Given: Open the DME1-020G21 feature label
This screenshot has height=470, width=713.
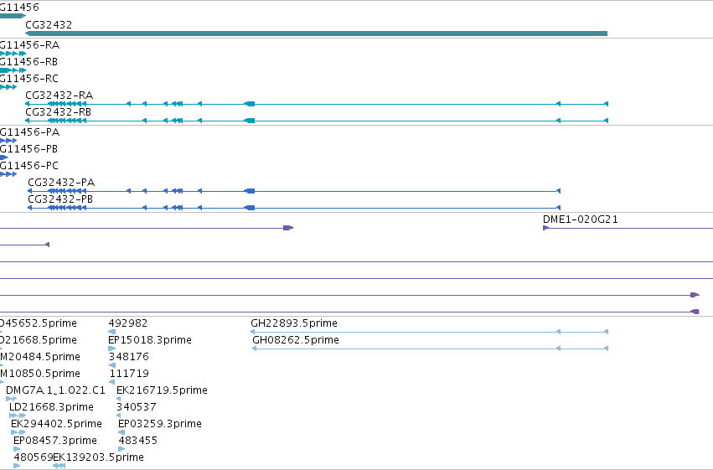Looking at the screenshot, I should pyautogui.click(x=581, y=220).
